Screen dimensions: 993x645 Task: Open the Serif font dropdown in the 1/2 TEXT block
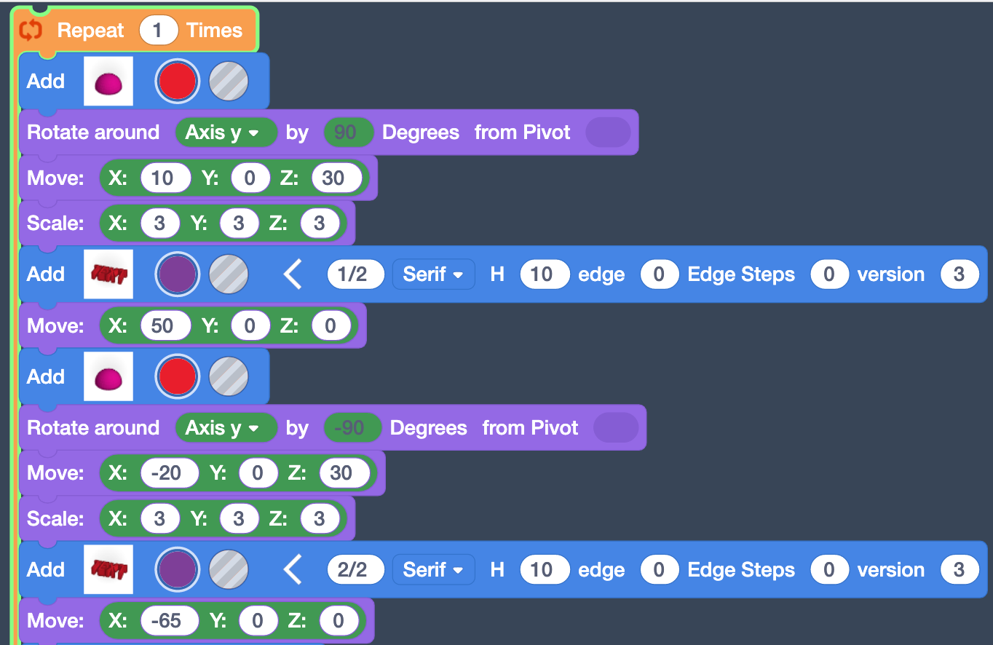coord(433,274)
